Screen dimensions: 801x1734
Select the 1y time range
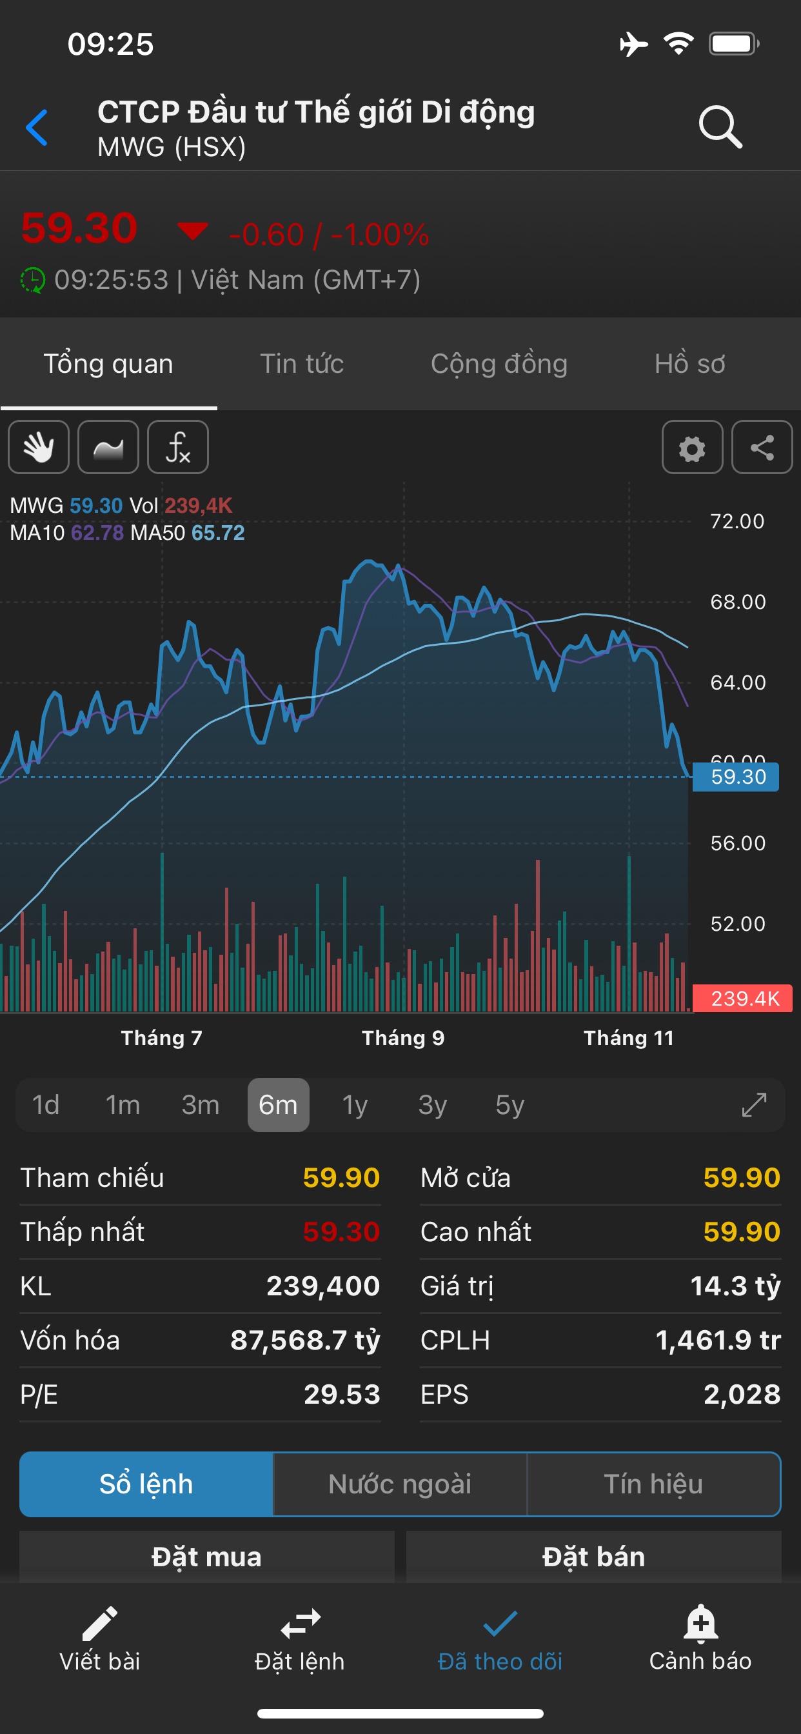tap(355, 1105)
